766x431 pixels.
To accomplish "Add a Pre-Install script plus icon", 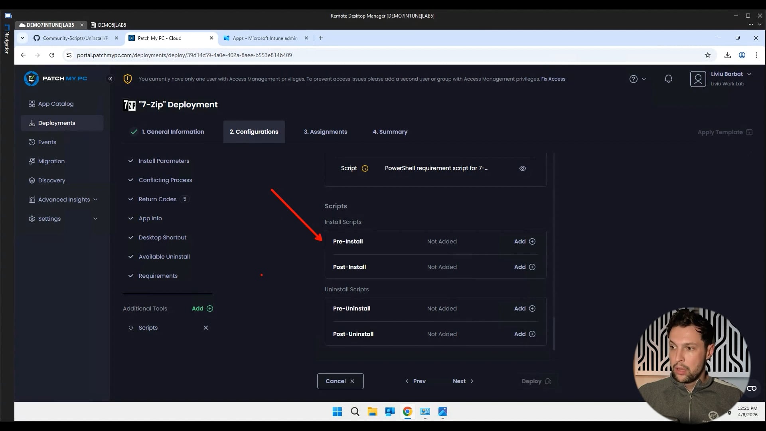I will 532,241.
